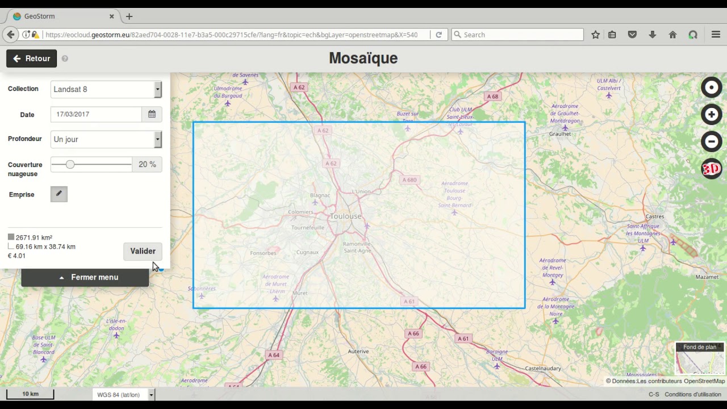Image resolution: width=727 pixels, height=409 pixels.
Task: Switch to 3D view icon
Action: 711,169
